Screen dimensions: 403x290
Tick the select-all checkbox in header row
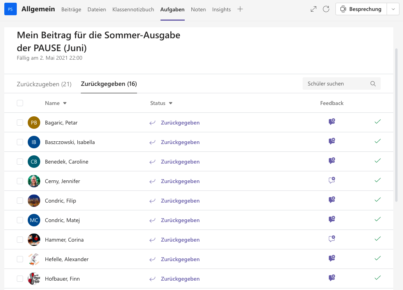click(20, 103)
